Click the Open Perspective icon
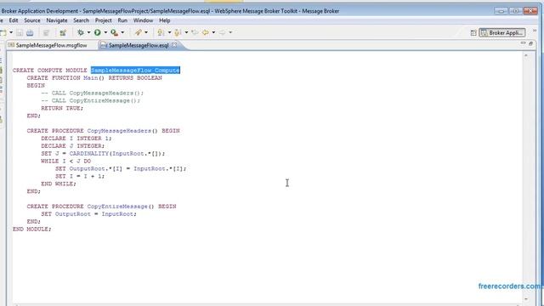 pos(473,33)
